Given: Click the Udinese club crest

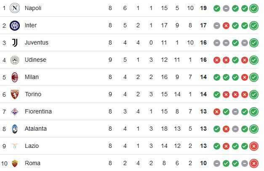Looking at the screenshot, I should [15, 60].
